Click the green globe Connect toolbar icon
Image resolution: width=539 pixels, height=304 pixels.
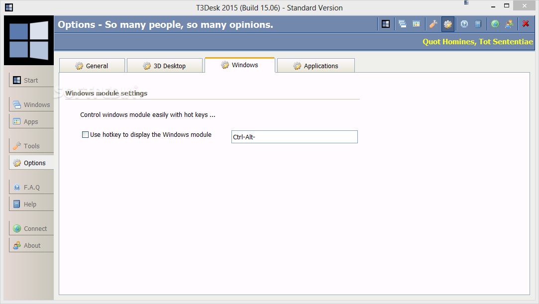[495, 24]
